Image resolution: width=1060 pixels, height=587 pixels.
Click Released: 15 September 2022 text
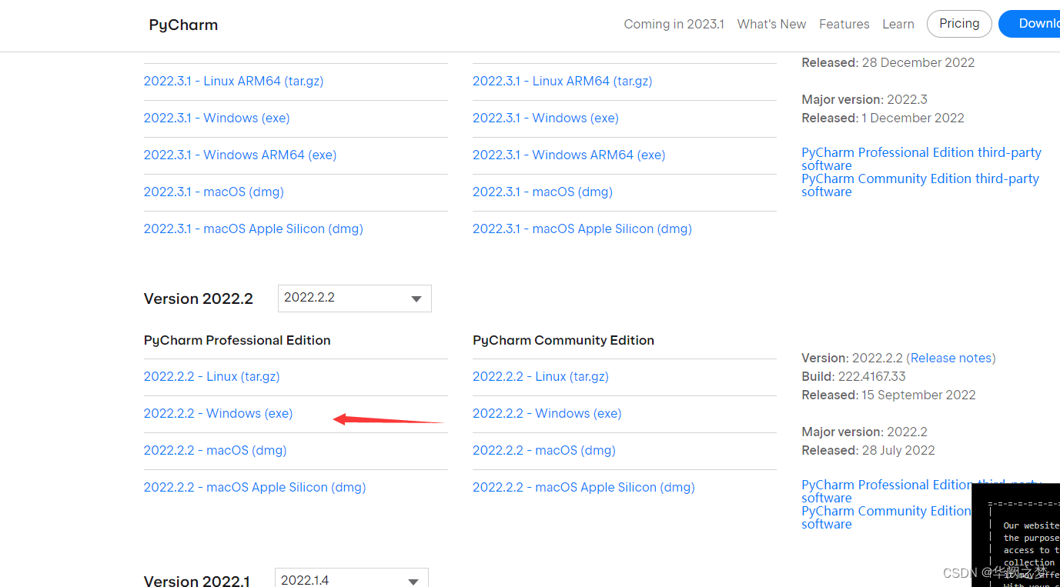tap(888, 395)
